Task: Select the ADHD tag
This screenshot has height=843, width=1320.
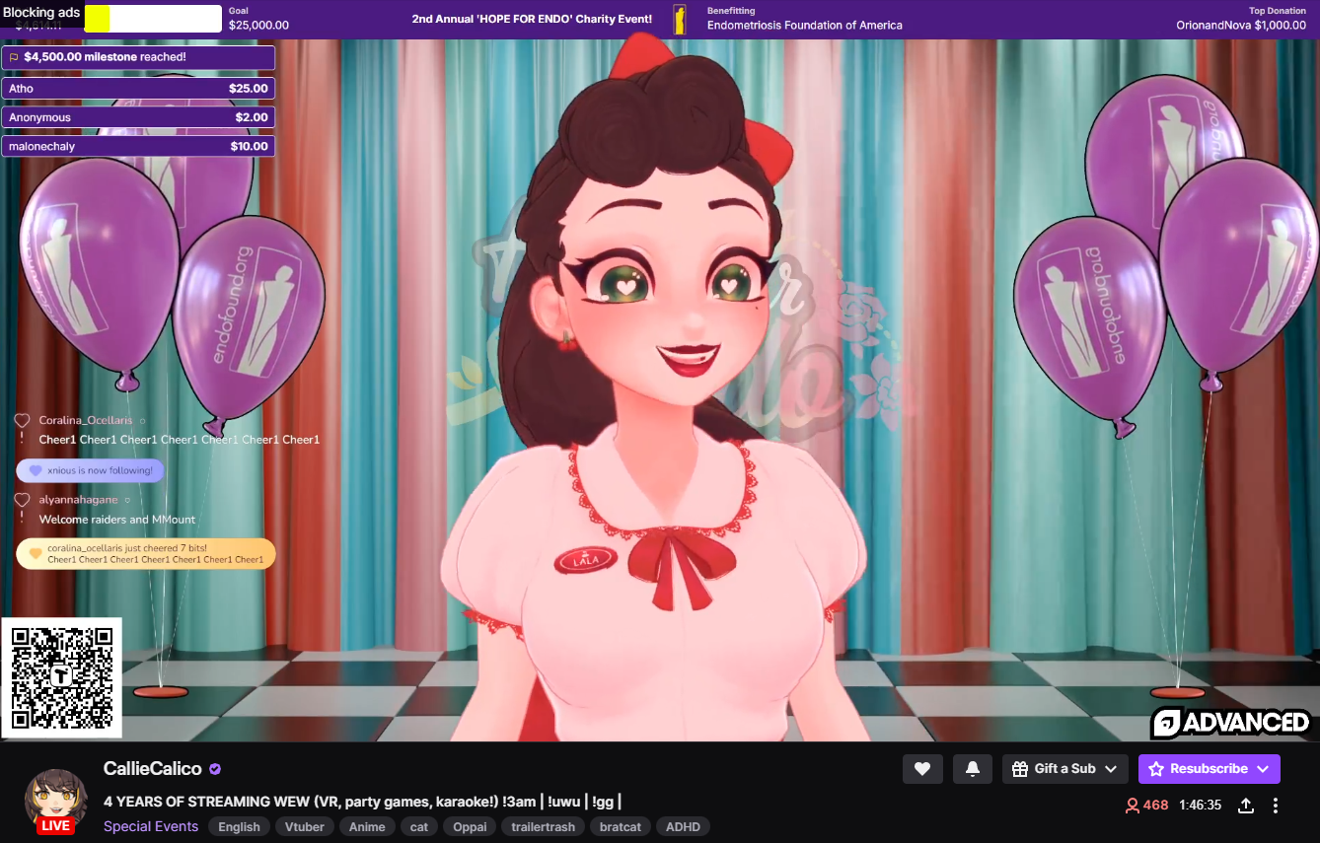Action: click(x=683, y=827)
